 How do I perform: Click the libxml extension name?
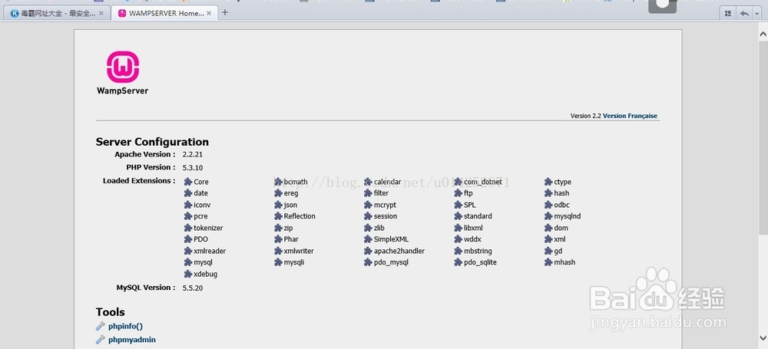[473, 228]
